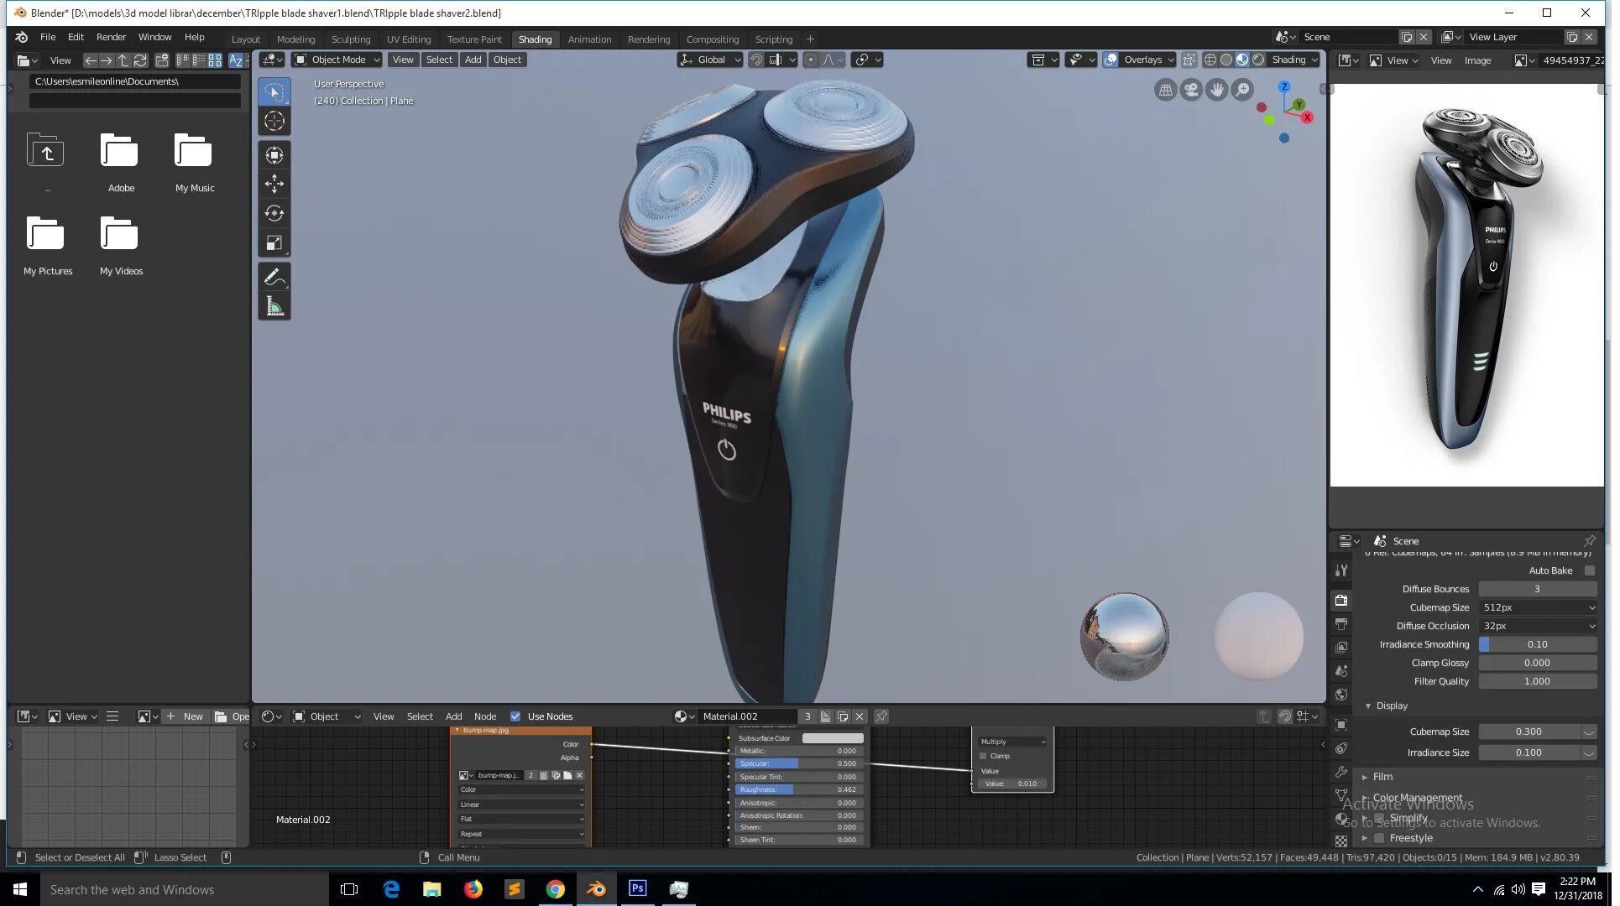
Task: Click the New image button
Action: click(x=186, y=716)
